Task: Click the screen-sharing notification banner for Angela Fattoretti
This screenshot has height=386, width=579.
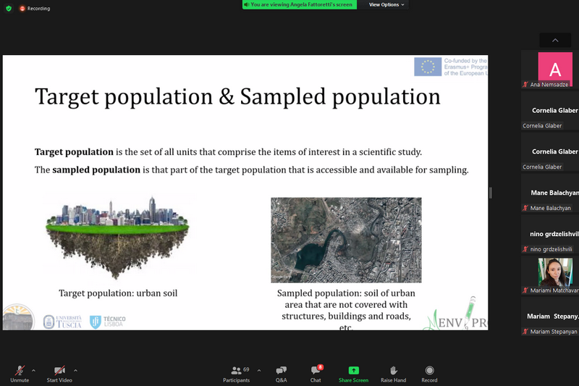Action: tap(300, 4)
